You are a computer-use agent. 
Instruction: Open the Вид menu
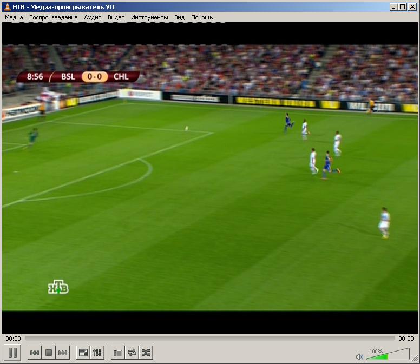click(180, 17)
